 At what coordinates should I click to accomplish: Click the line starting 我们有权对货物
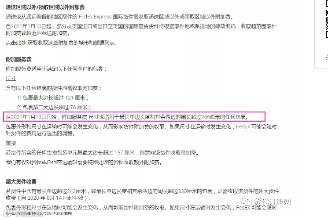pyautogui.click(x=84, y=162)
